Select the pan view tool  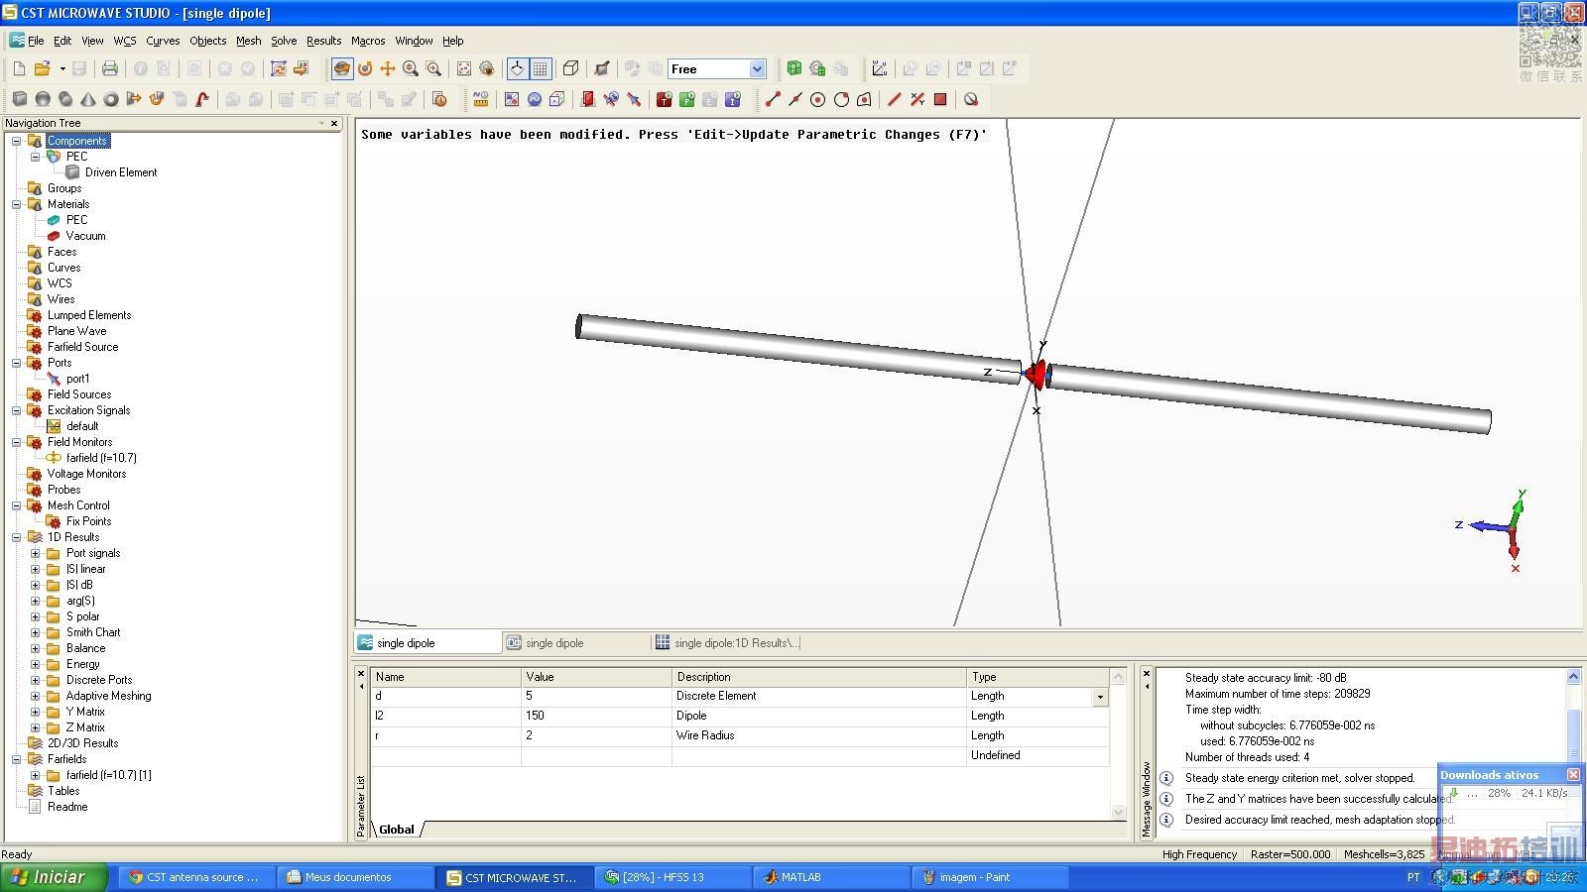point(388,68)
